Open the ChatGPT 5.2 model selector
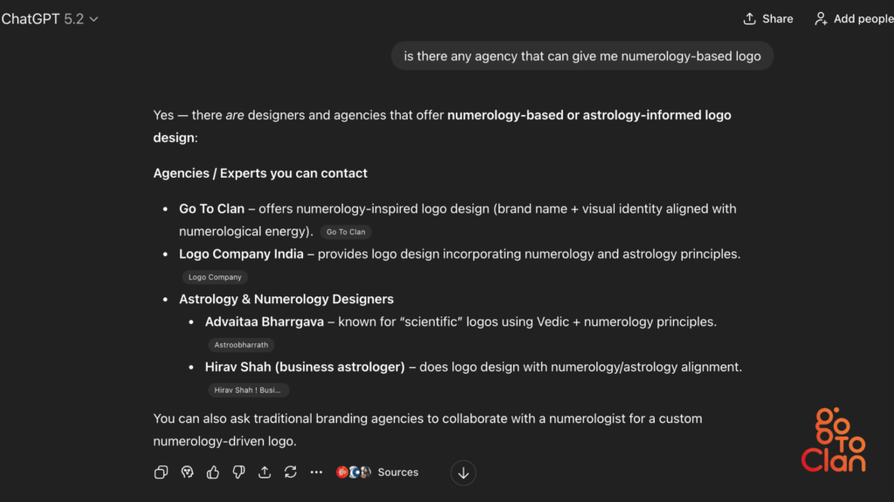Screen dimensions: 894x502 tap(50, 17)
